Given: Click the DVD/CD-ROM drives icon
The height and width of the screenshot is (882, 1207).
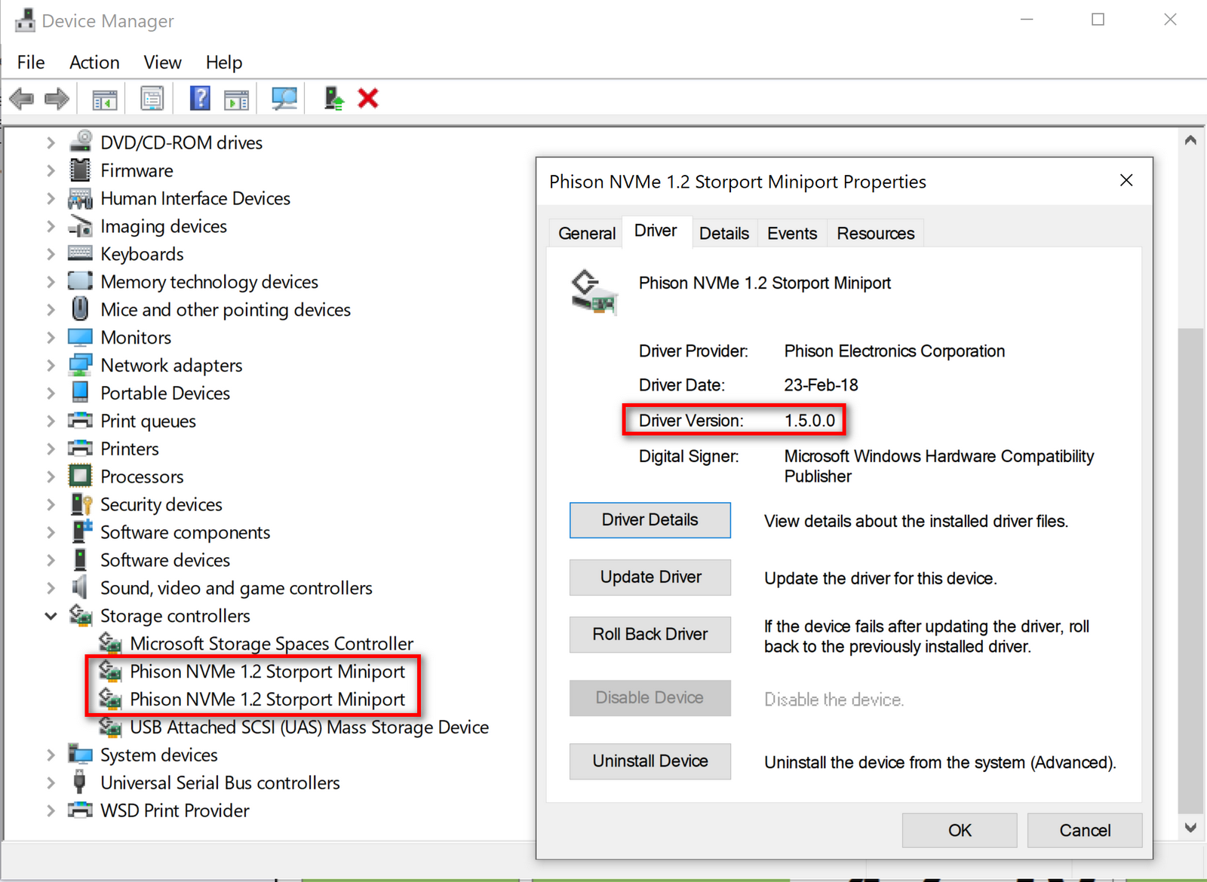Looking at the screenshot, I should 81,142.
